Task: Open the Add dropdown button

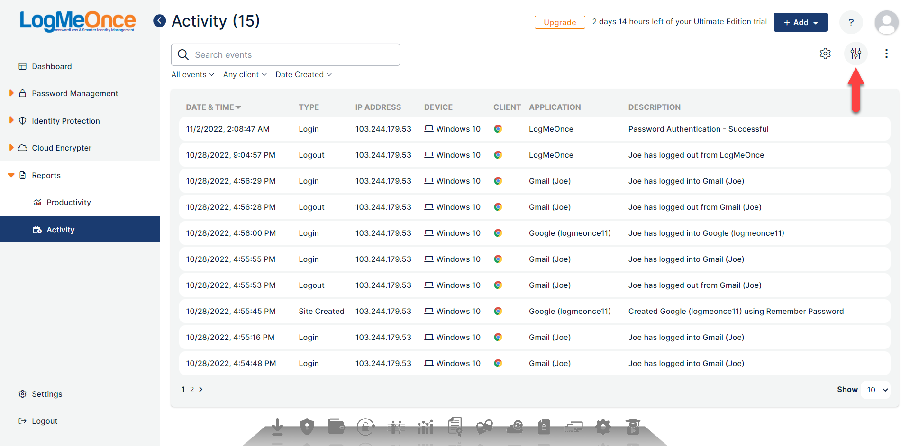Action: click(x=801, y=22)
